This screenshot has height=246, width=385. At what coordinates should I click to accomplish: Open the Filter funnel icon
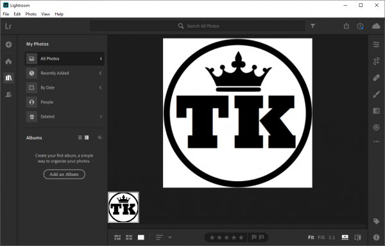[x=312, y=26]
